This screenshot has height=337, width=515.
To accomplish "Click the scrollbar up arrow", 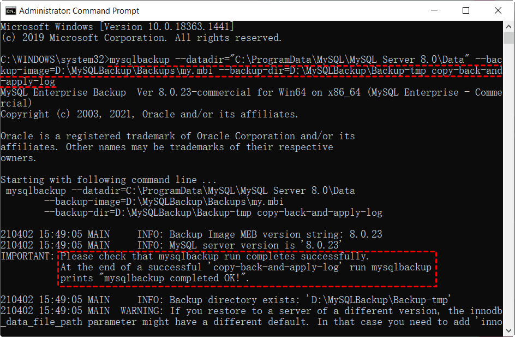I will (x=509, y=26).
